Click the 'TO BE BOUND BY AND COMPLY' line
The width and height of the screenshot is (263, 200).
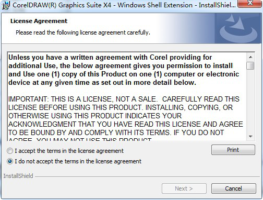[116, 132]
